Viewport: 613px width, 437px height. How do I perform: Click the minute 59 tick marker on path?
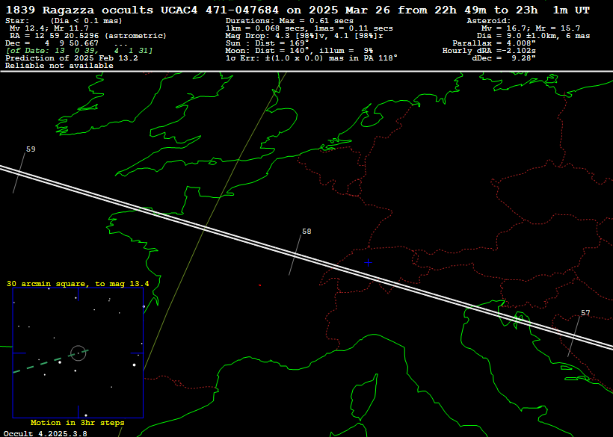[19, 173]
